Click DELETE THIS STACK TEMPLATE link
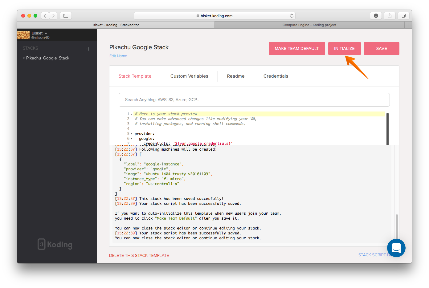The height and width of the screenshot is (288, 429). coord(139,255)
